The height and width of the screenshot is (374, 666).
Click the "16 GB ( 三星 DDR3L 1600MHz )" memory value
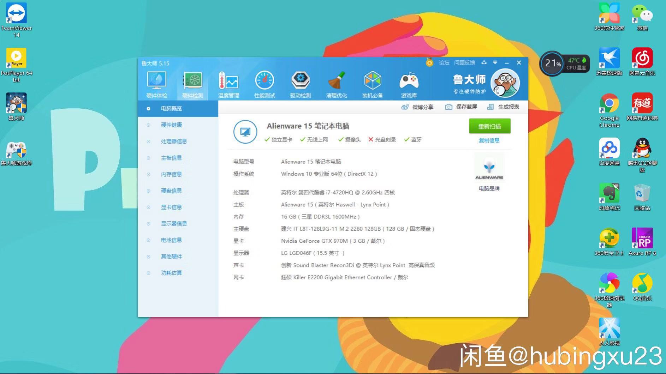point(320,217)
